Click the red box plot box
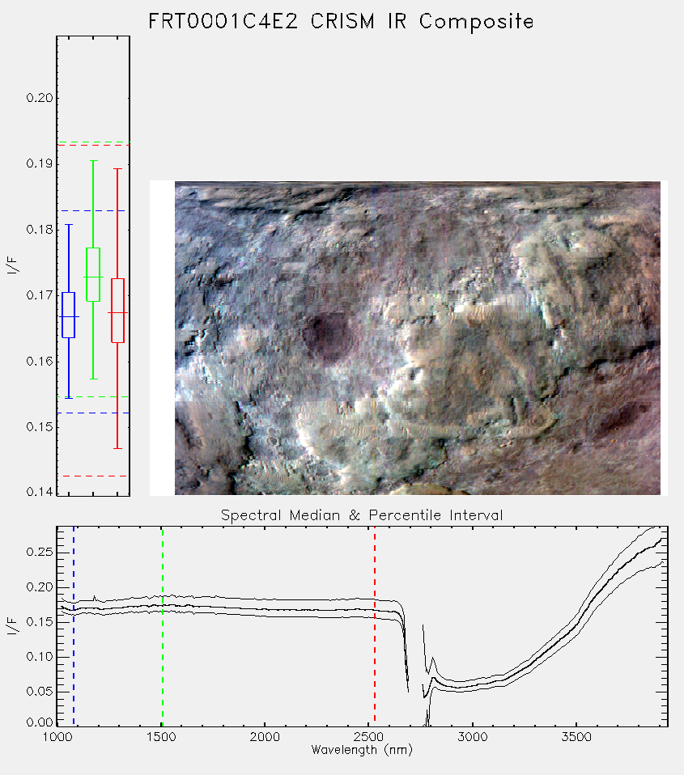 [117, 311]
